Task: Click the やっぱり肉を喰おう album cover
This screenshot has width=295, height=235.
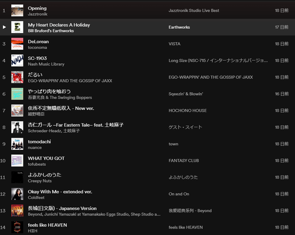Action: click(17, 94)
